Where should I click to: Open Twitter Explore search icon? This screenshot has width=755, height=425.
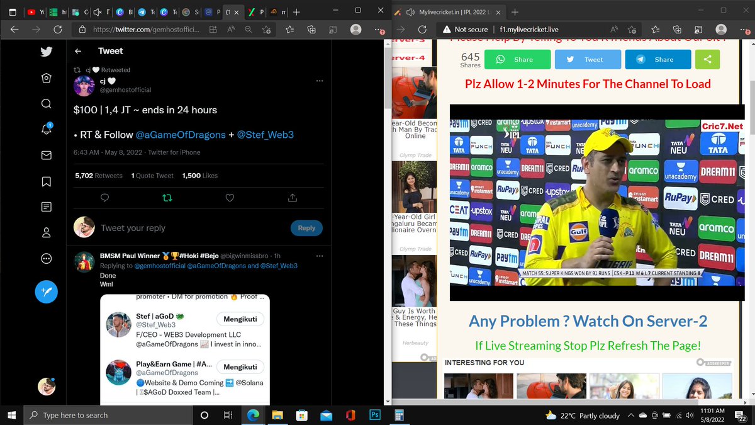point(46,103)
